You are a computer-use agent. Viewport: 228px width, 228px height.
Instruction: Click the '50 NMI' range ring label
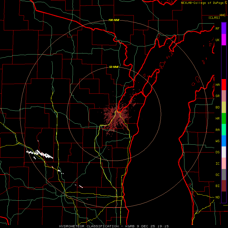tap(114, 67)
